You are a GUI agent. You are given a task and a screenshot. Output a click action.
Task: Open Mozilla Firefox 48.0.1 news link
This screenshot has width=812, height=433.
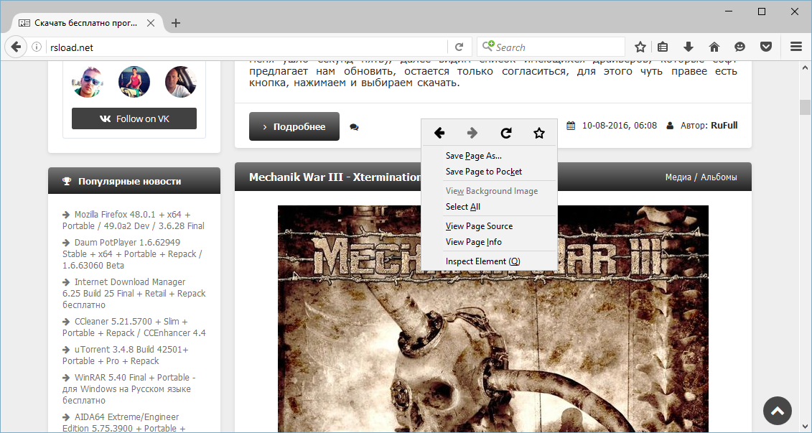(133, 220)
